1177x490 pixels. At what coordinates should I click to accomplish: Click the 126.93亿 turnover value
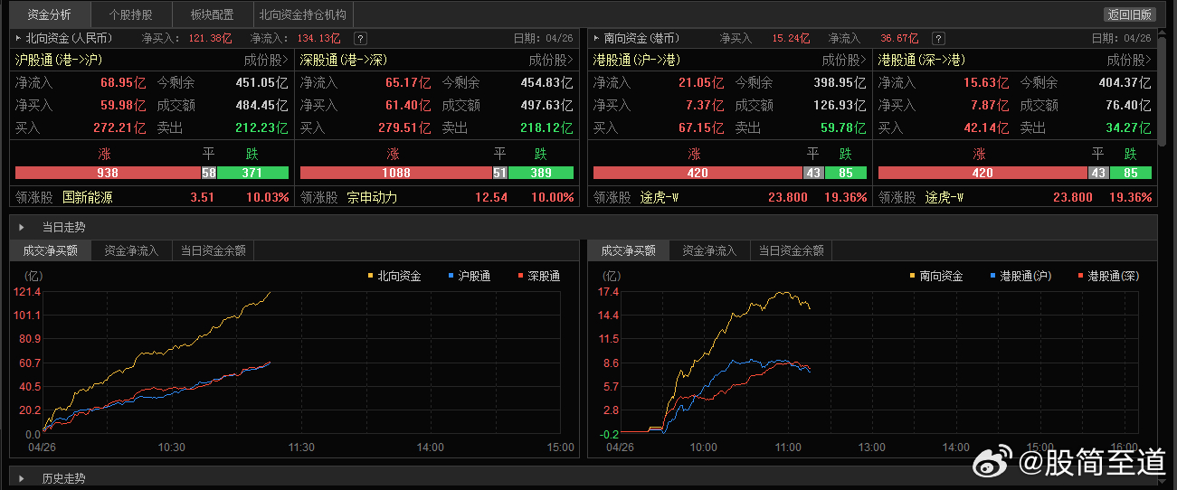(x=840, y=105)
